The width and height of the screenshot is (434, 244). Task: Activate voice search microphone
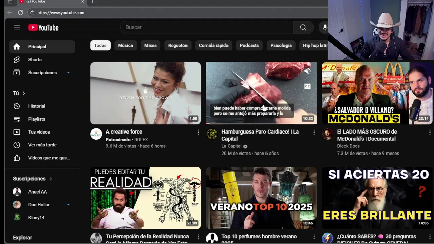325,27
